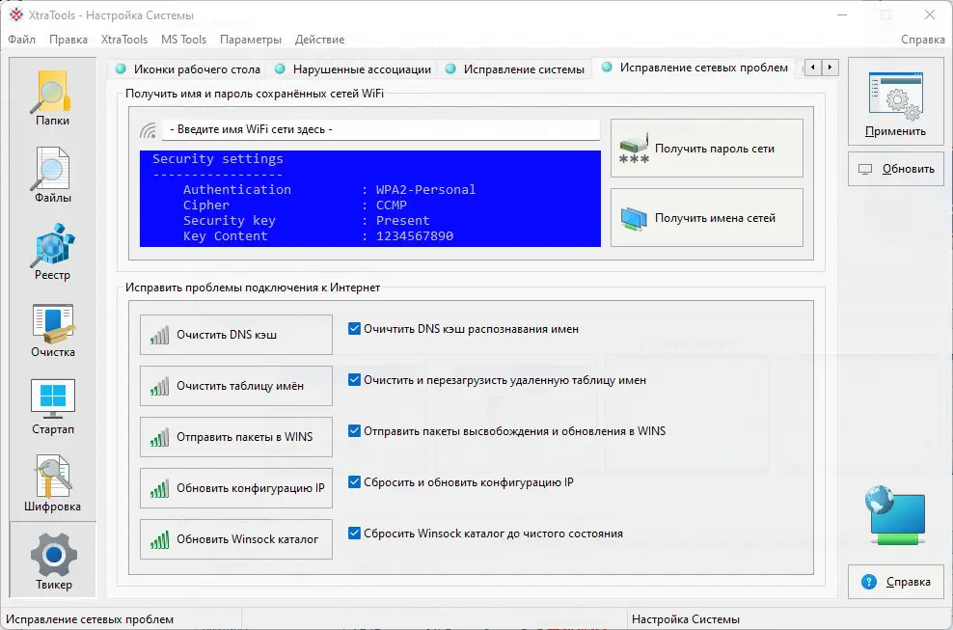Click the Security key Present value

pos(402,221)
